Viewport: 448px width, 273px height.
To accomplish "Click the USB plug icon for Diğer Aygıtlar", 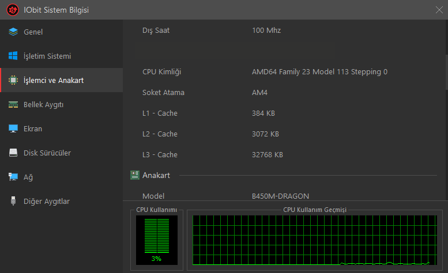I will [x=13, y=201].
